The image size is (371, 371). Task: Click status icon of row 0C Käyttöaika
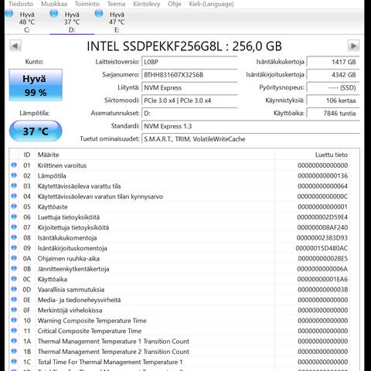14,279
